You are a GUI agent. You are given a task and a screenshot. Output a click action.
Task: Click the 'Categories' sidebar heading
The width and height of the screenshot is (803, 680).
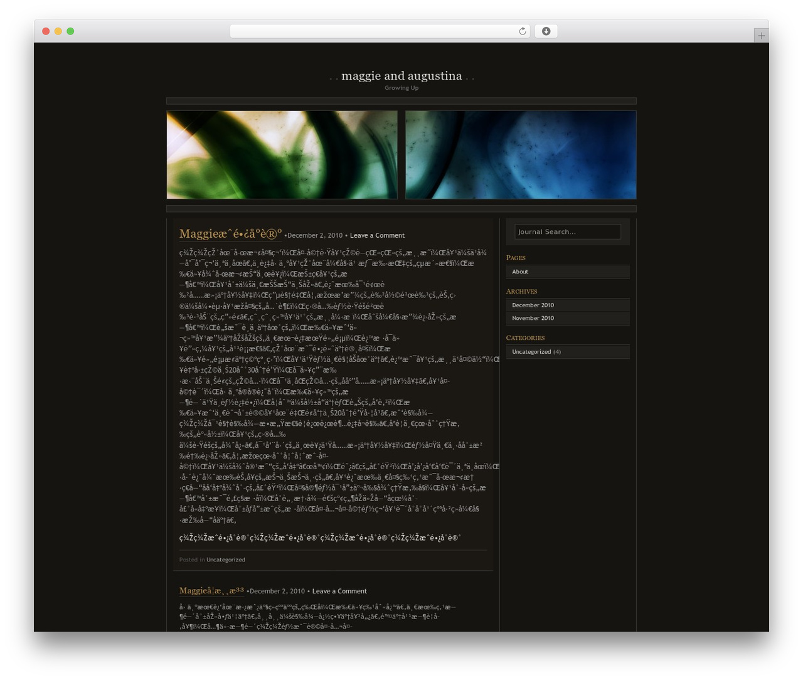pyautogui.click(x=525, y=338)
